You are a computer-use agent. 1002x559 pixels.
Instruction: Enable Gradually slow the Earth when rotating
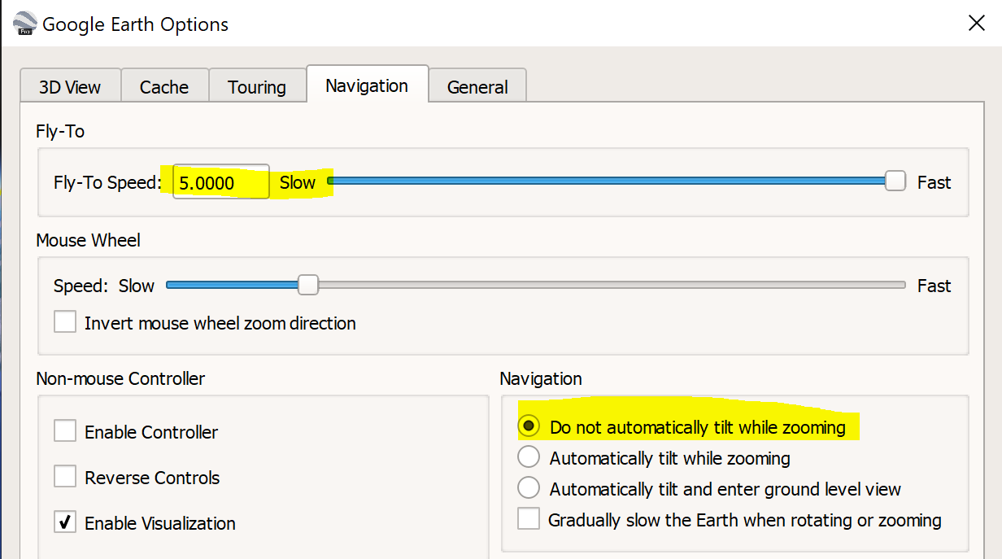529,519
